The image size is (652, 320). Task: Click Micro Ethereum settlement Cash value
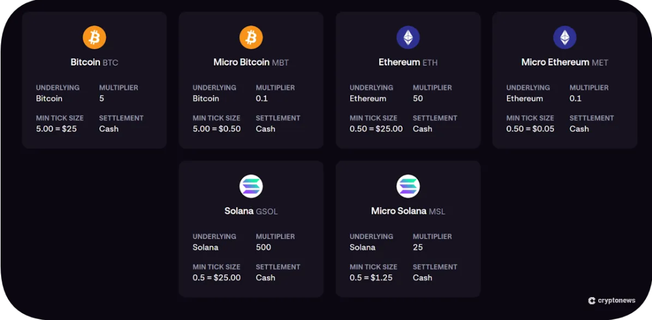tap(579, 129)
